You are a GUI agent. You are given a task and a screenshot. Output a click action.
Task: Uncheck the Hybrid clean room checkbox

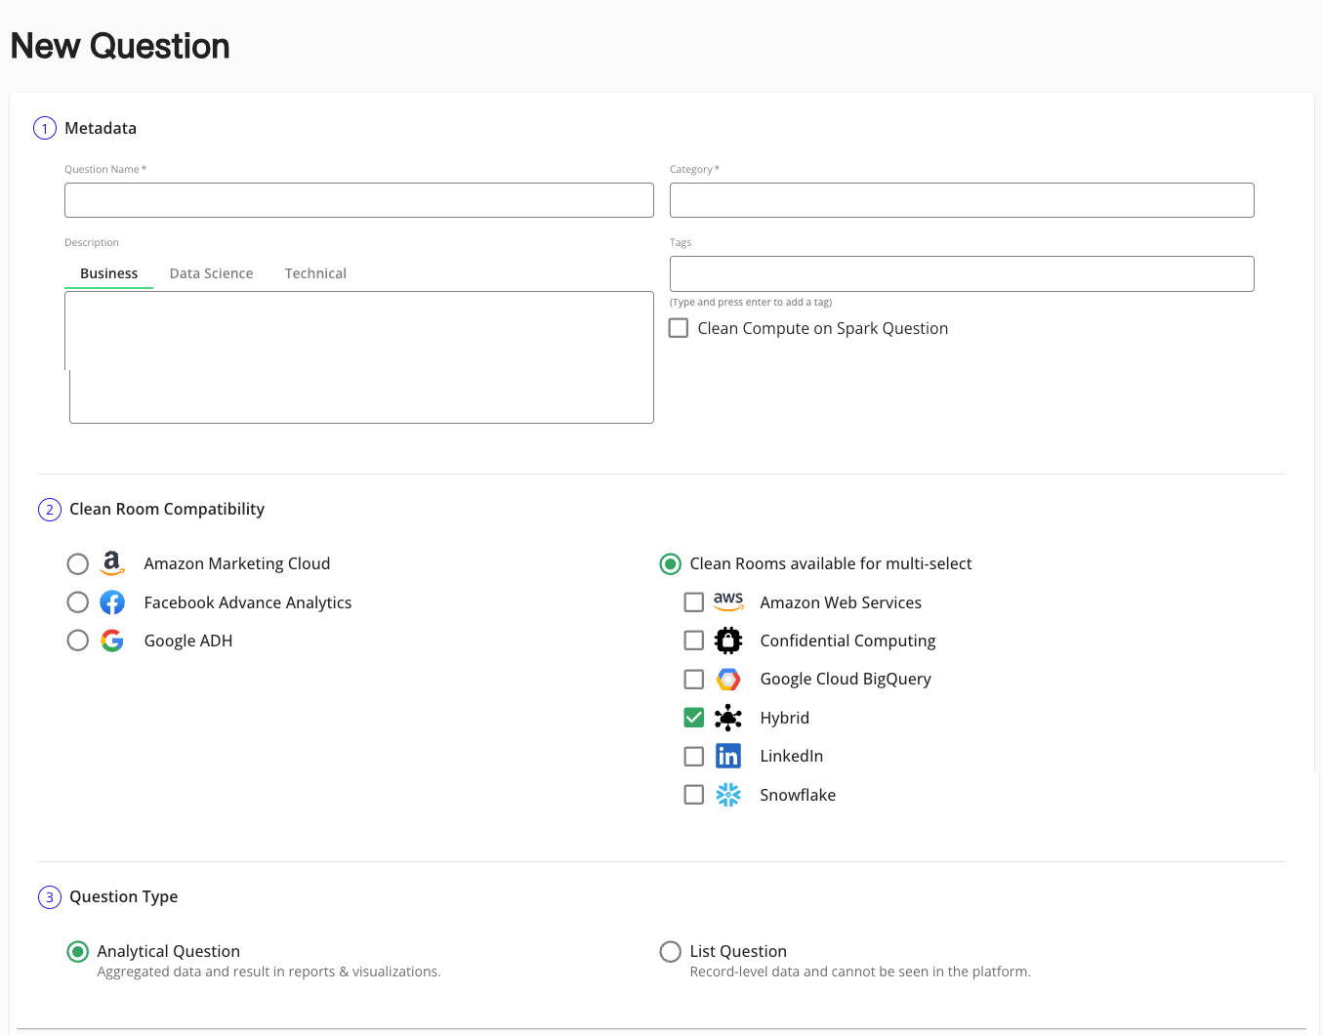click(694, 718)
